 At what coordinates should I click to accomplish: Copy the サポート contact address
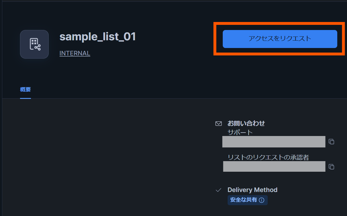click(331, 142)
